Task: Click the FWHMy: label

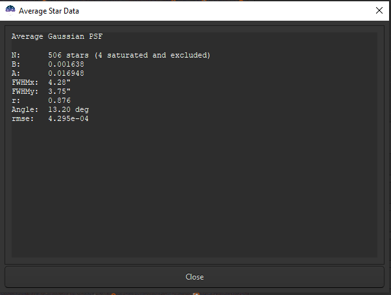Action: click(x=25, y=92)
